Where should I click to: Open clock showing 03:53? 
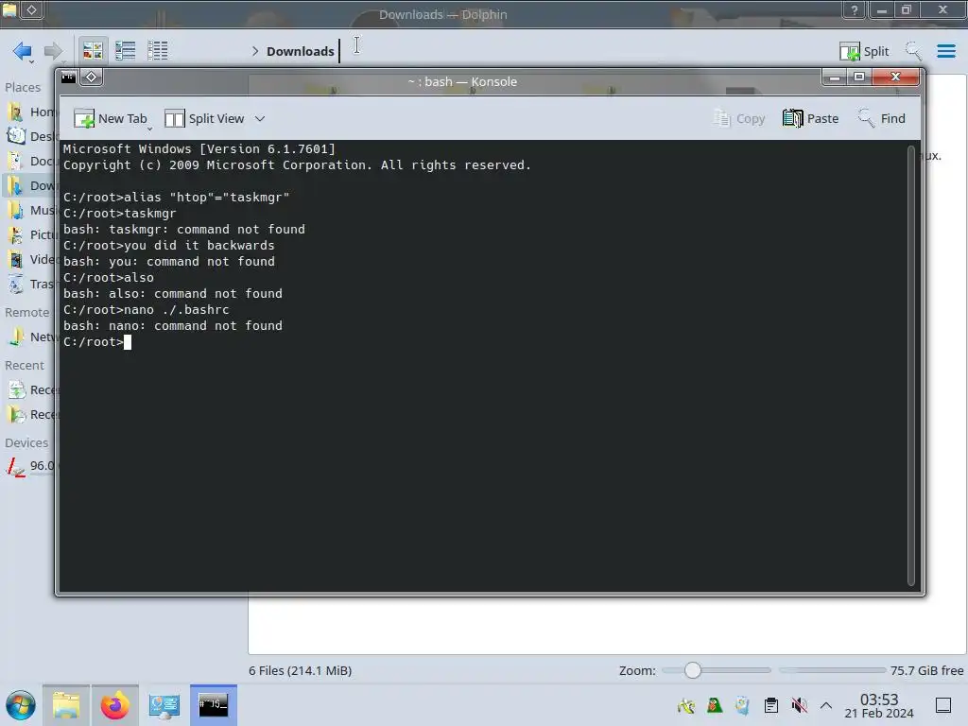(878, 705)
